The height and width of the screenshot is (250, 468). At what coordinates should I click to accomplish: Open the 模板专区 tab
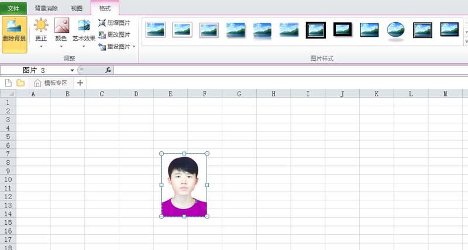click(50, 83)
